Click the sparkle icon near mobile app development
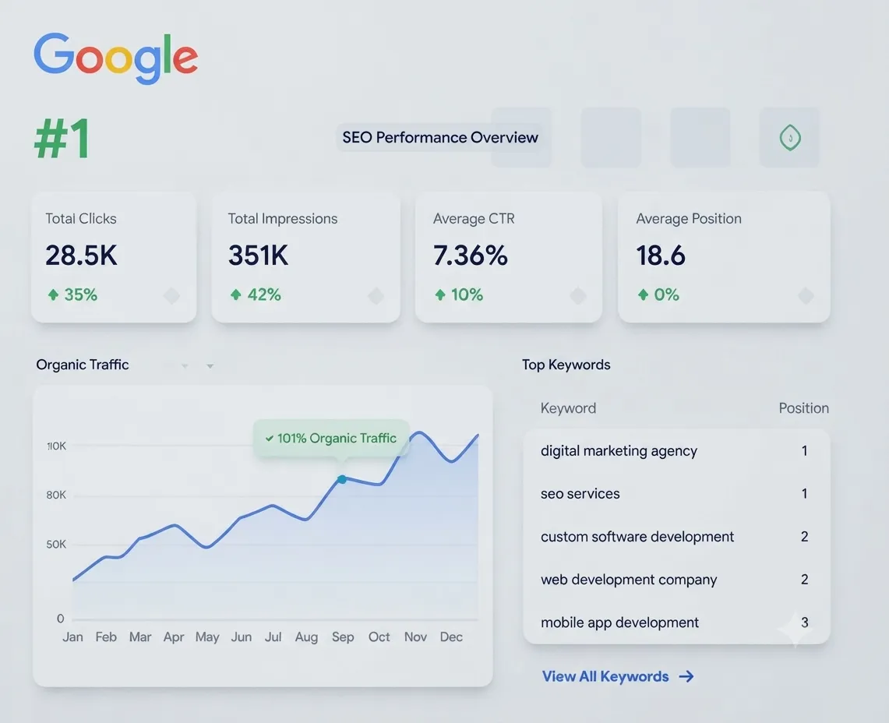The image size is (889, 723). (795, 629)
